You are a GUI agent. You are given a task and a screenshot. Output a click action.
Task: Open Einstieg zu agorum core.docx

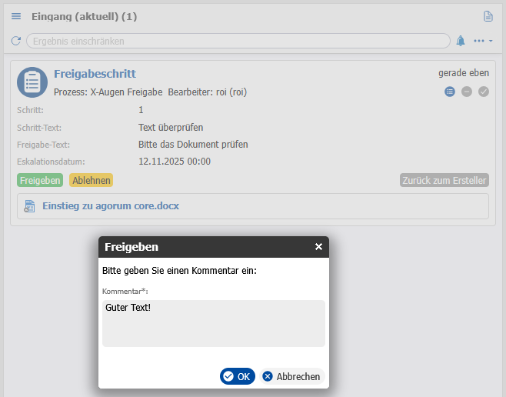[x=111, y=206]
